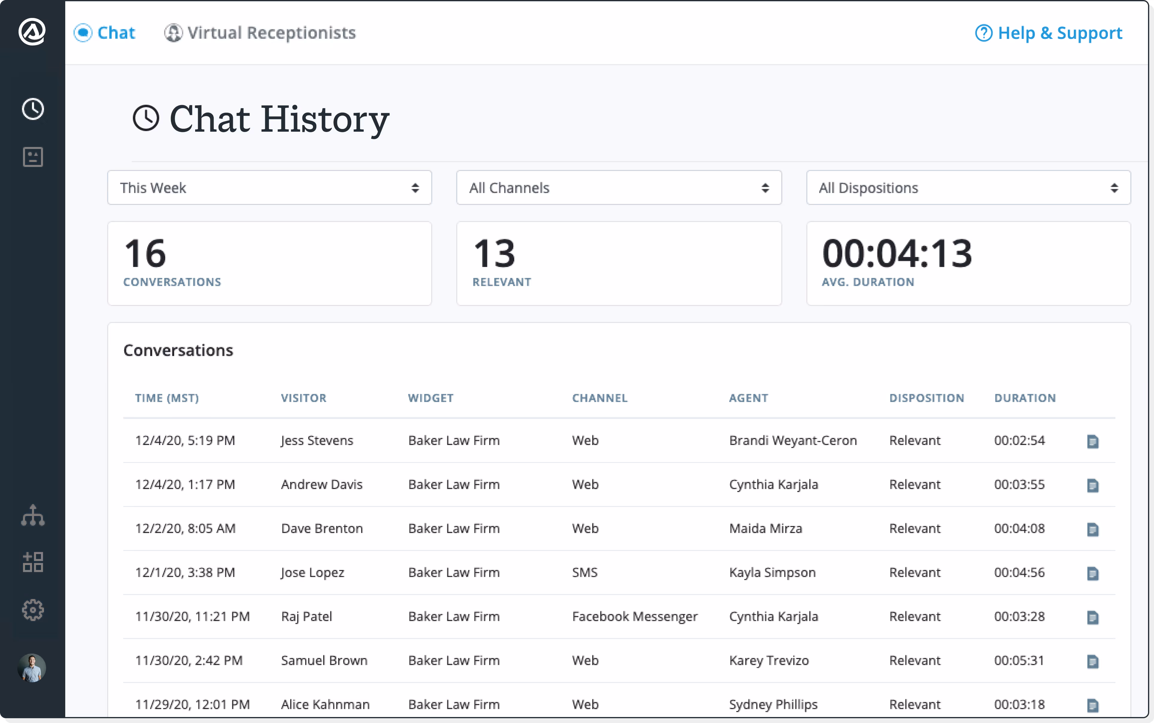The width and height of the screenshot is (1154, 723).
Task: Open chat history via the clock sidebar icon
Action: click(33, 109)
